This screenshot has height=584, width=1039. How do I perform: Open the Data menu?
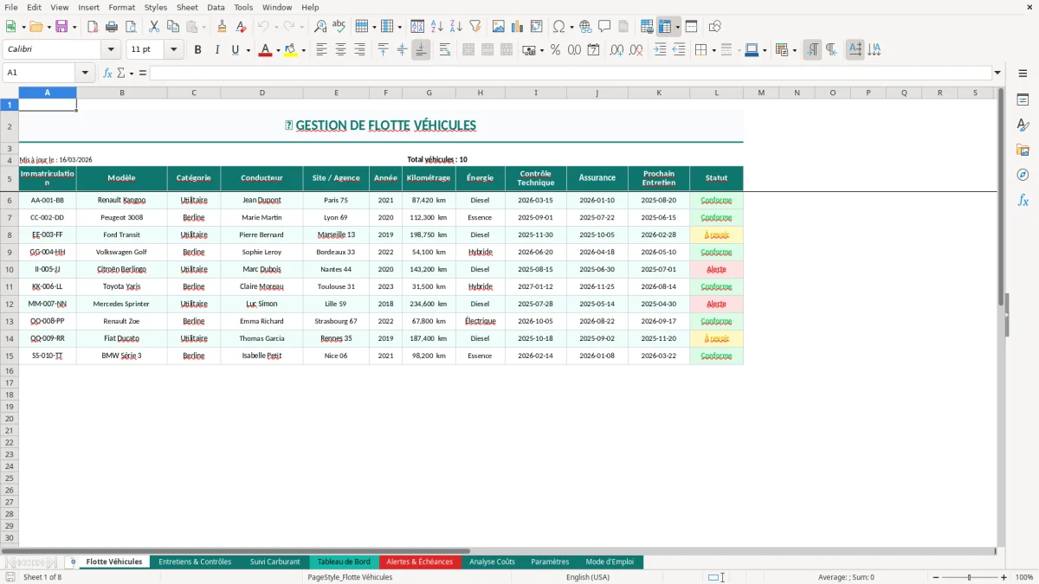pyautogui.click(x=216, y=7)
